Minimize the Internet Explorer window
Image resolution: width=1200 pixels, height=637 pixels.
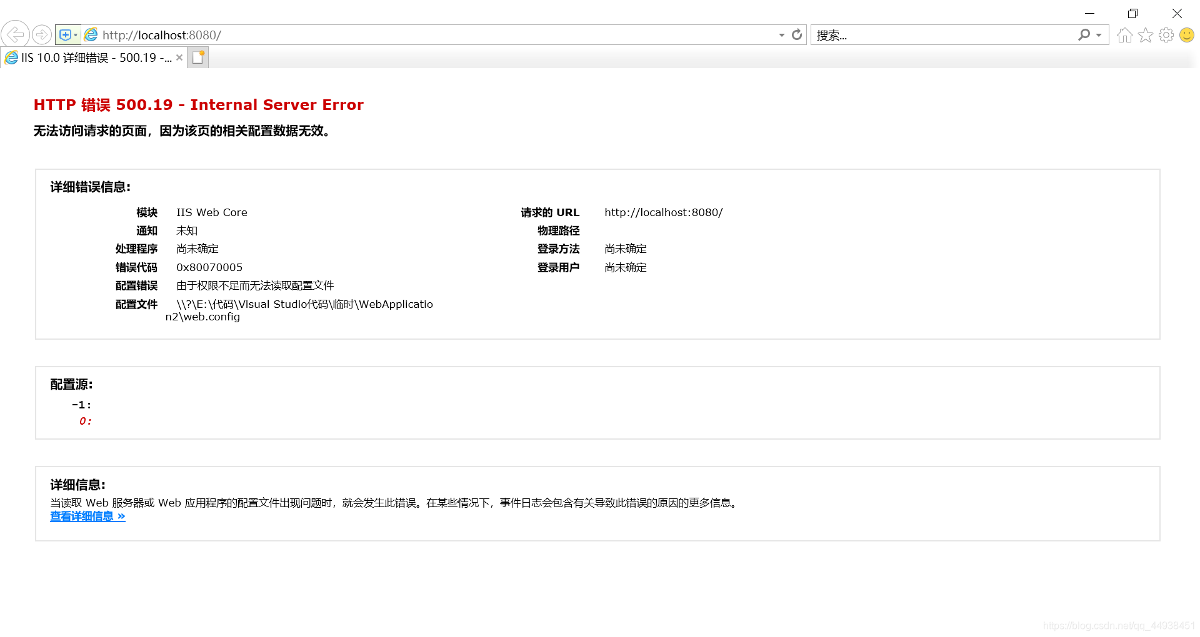tap(1089, 13)
